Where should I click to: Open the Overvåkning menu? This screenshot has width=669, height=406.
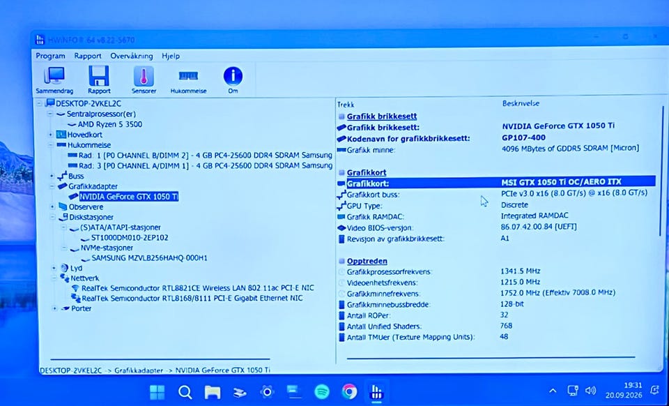[132, 56]
